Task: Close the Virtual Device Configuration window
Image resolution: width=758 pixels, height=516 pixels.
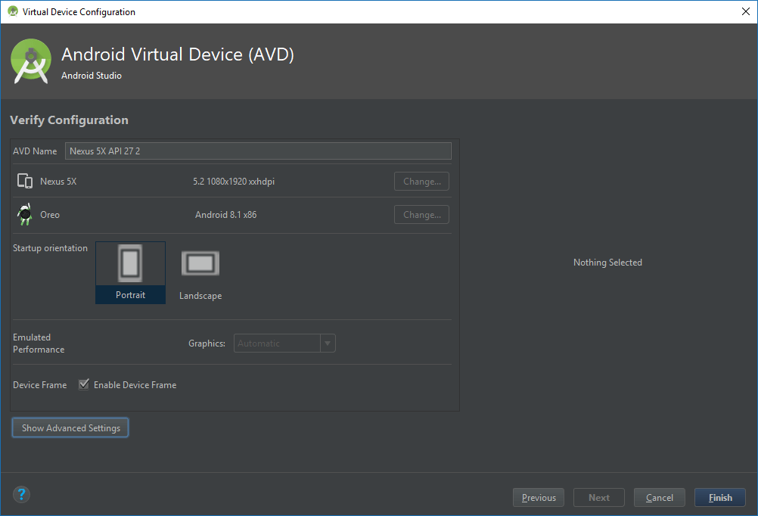Action: [745, 11]
